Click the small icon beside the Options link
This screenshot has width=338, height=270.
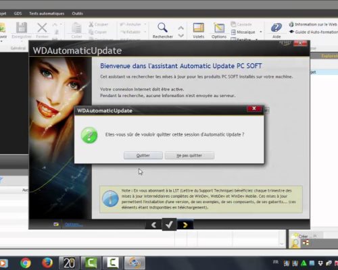56,224
